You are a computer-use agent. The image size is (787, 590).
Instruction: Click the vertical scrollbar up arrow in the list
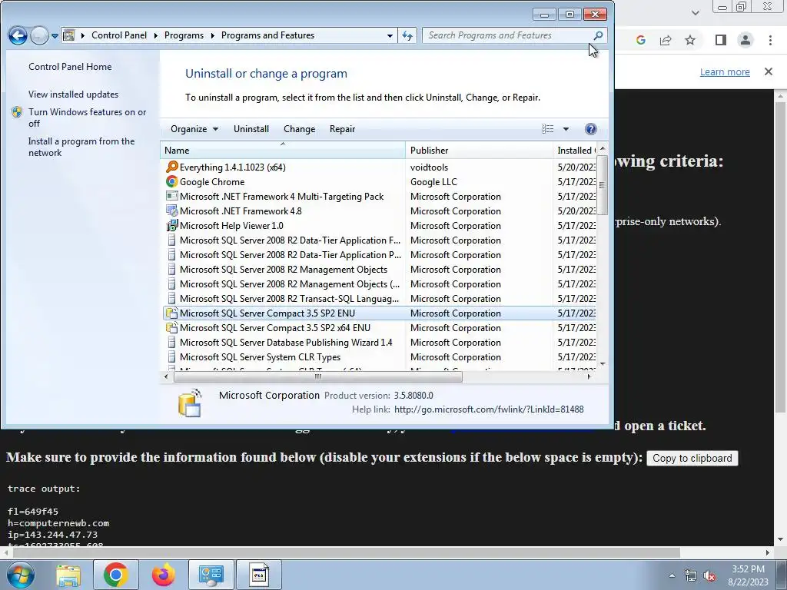603,149
